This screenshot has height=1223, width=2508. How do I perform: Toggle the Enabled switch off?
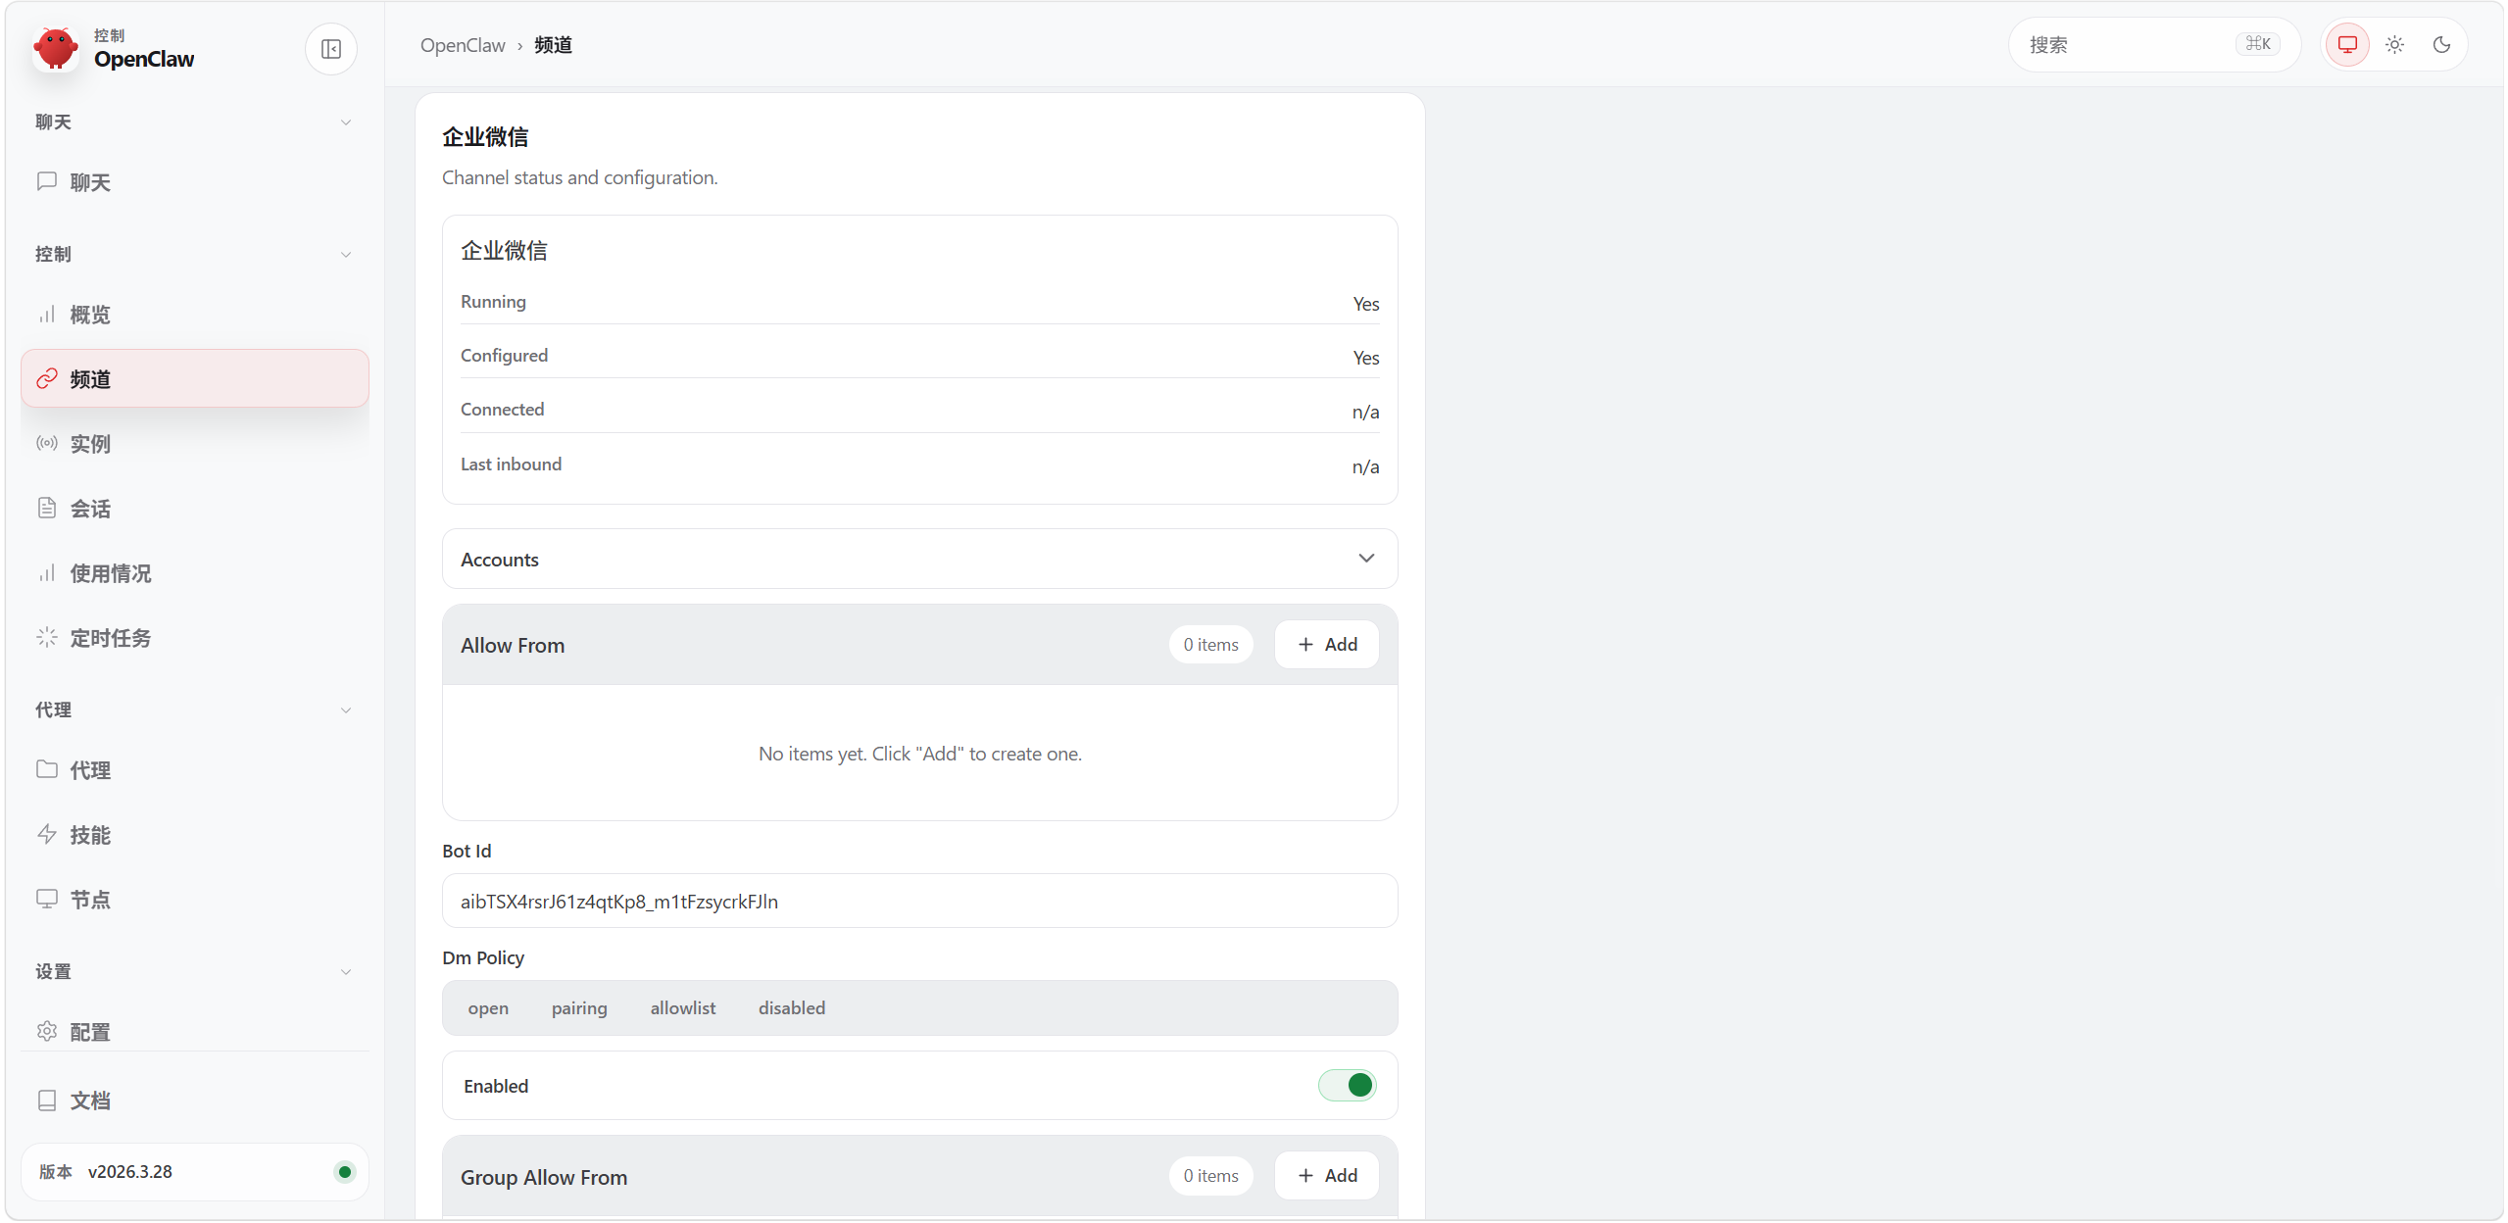[1347, 1085]
